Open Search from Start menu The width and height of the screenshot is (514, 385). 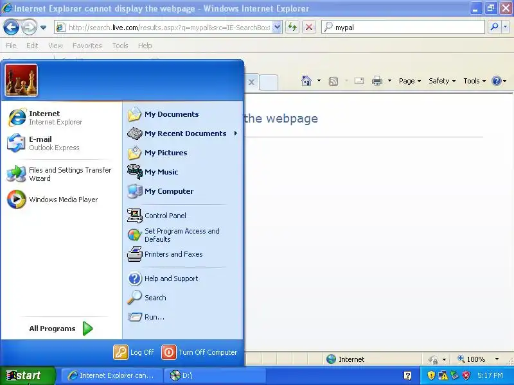pos(182,298)
